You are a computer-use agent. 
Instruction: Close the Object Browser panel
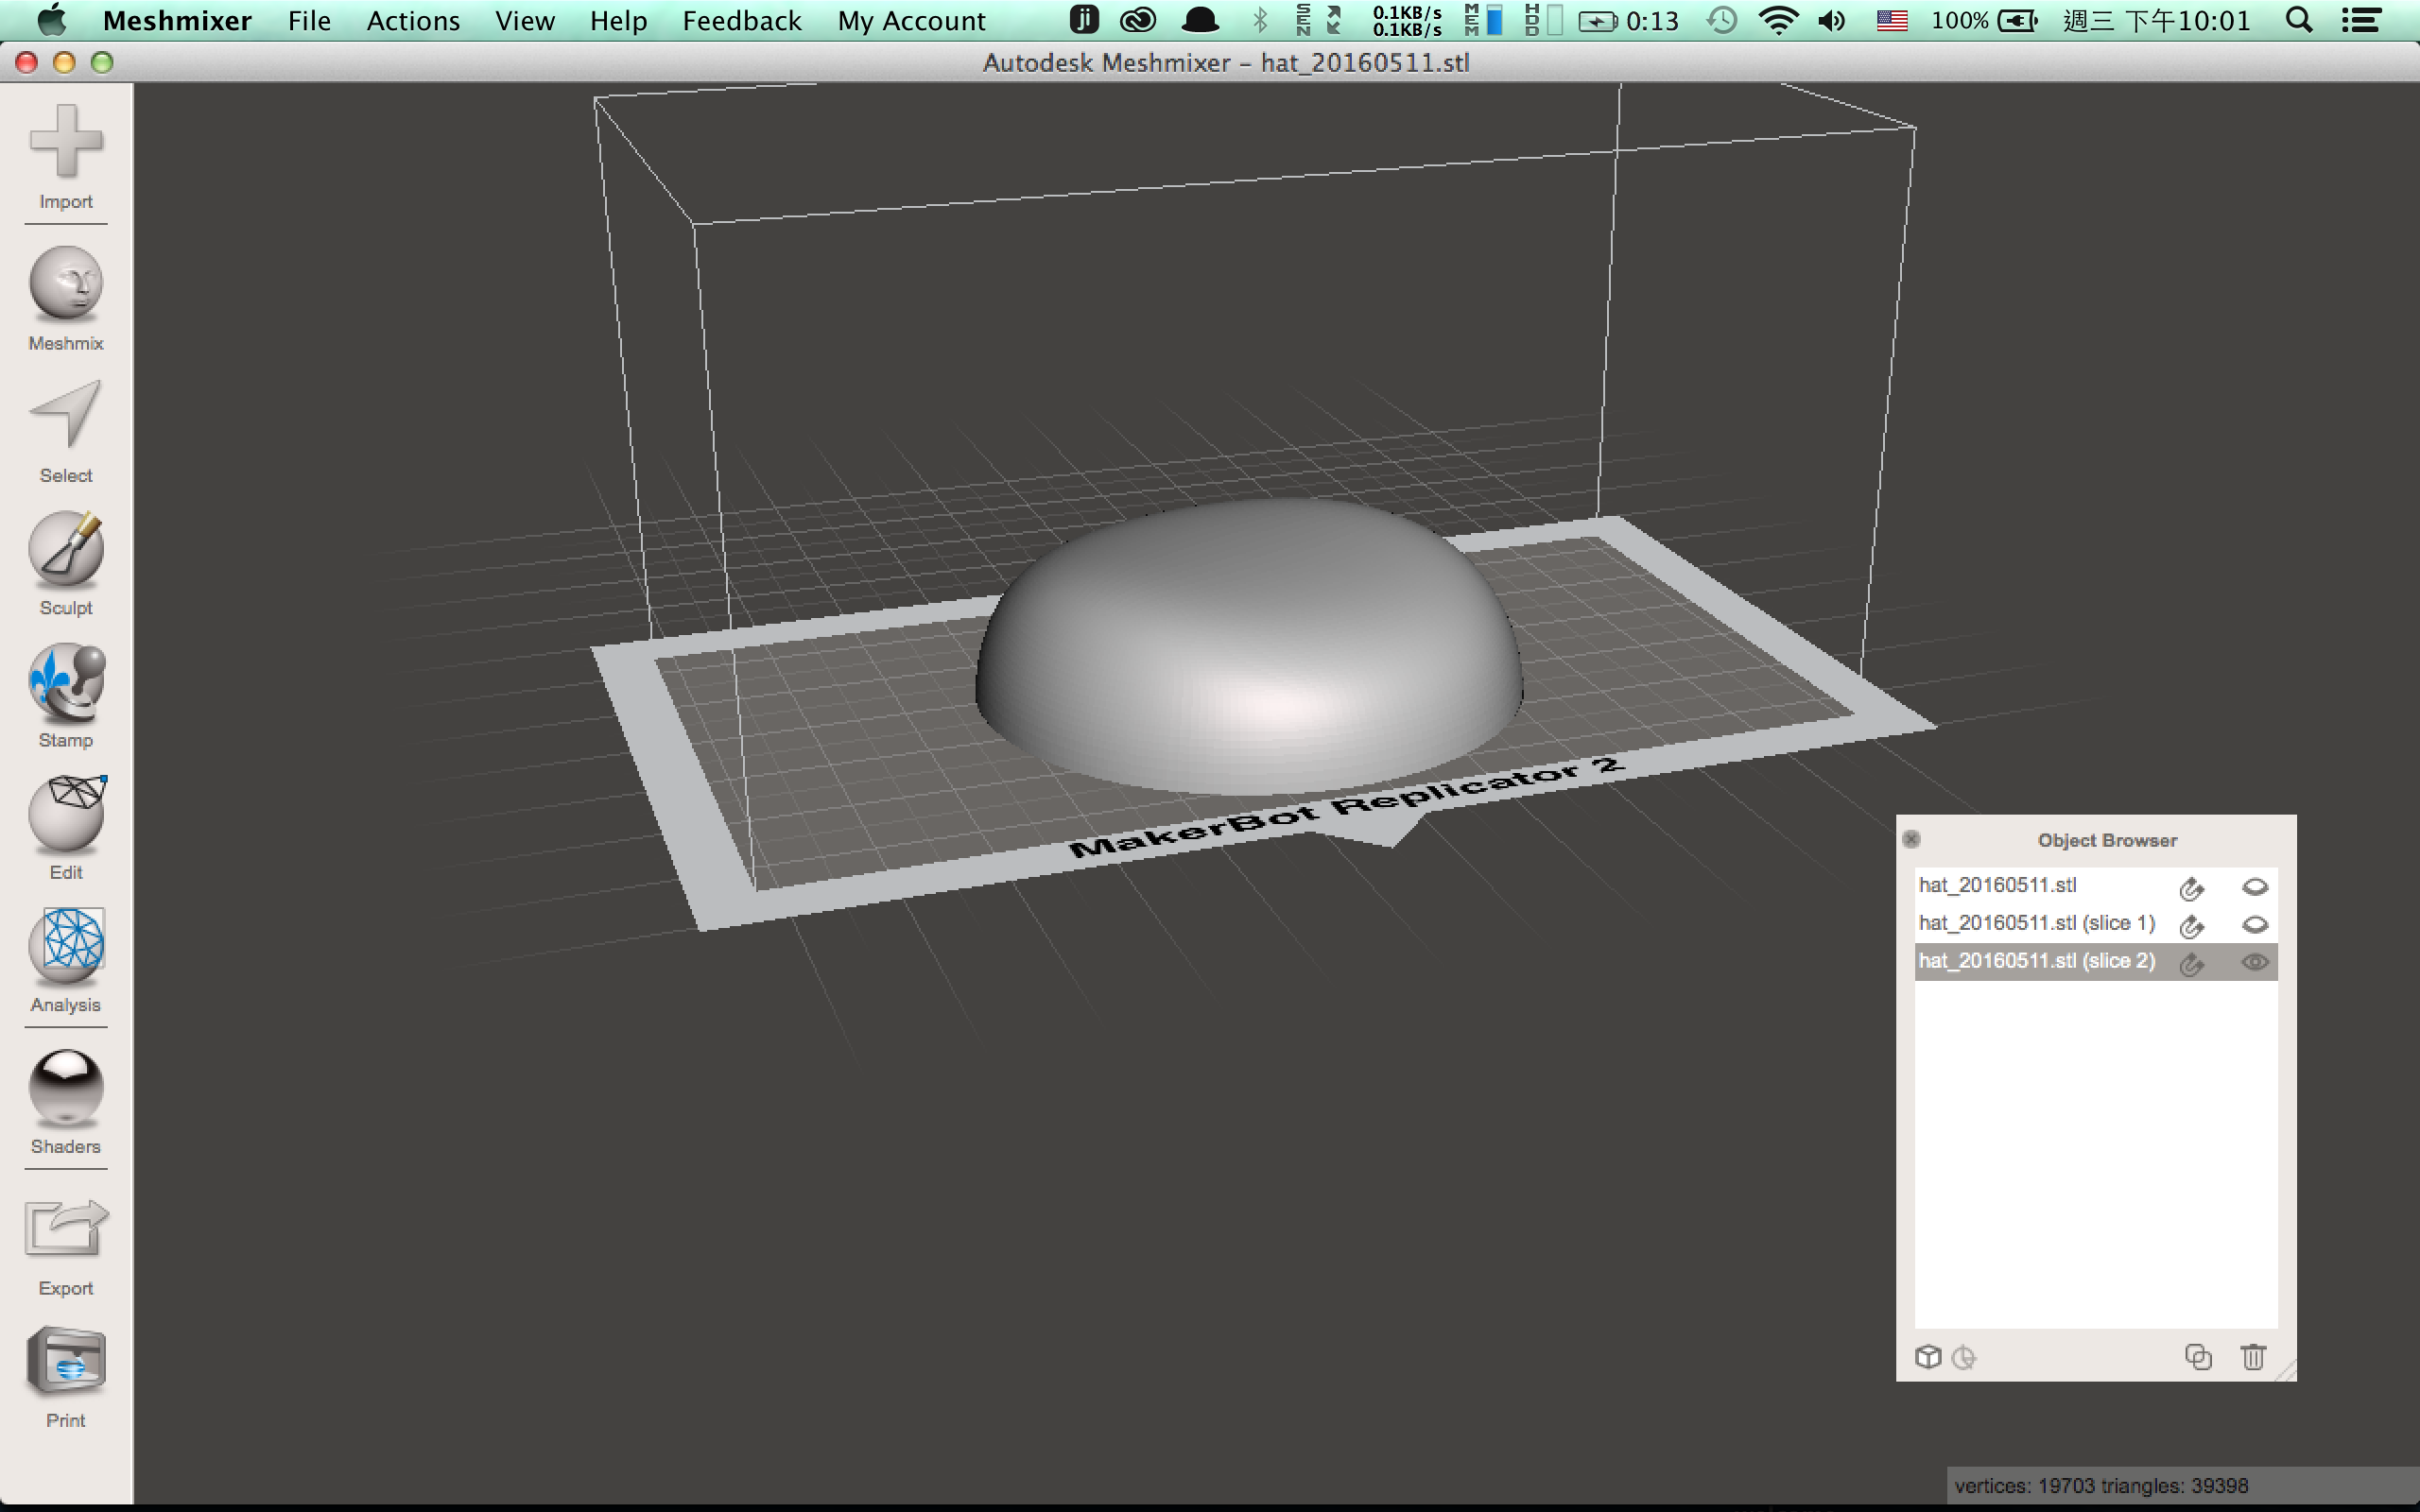[1911, 839]
